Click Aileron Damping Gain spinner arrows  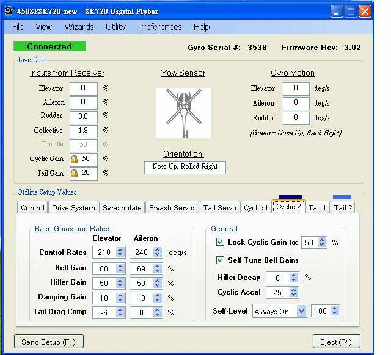pos(158,298)
